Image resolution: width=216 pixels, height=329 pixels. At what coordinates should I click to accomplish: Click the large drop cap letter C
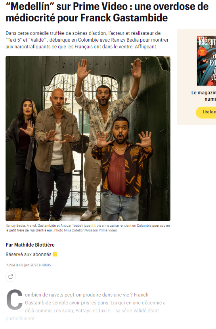coord(14,299)
